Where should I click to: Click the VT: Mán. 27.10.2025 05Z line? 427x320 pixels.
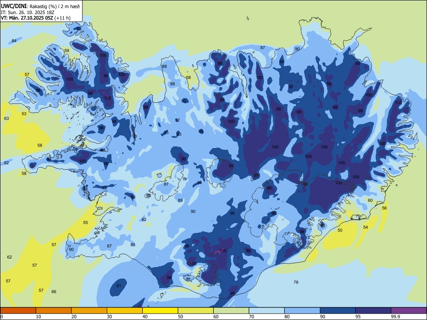(36, 18)
